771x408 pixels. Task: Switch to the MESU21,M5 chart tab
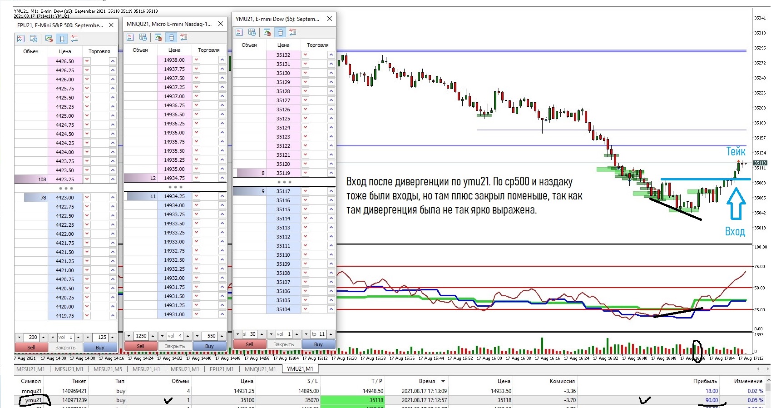(108, 369)
